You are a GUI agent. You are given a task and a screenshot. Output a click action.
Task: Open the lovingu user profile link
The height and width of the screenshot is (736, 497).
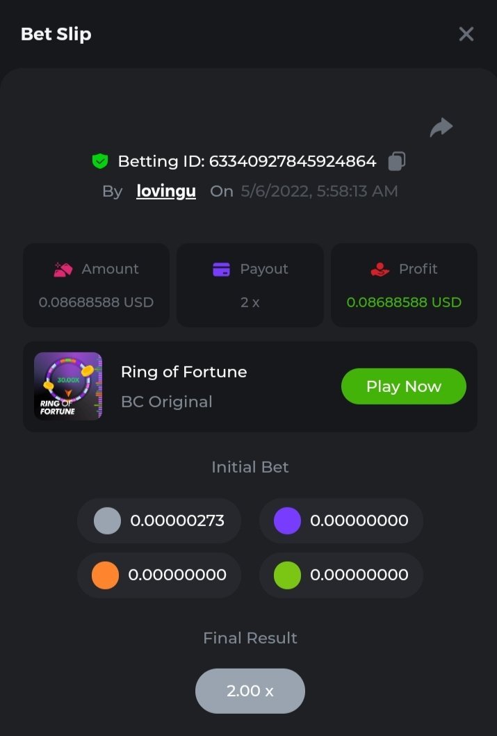(166, 191)
